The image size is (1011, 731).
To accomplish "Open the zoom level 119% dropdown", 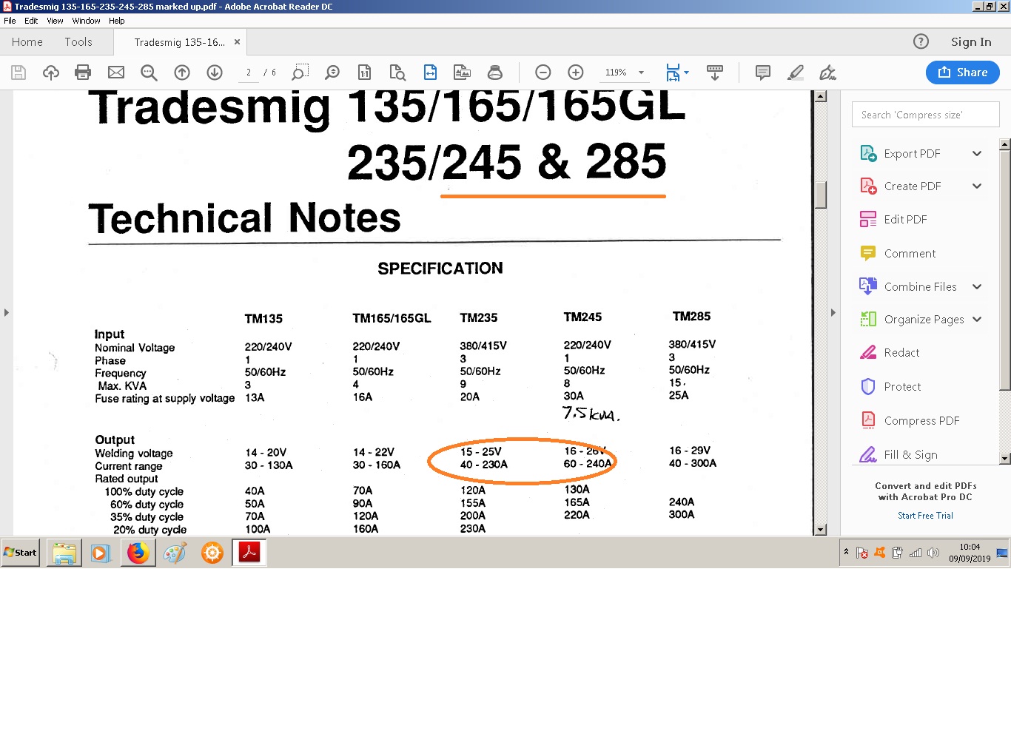I will click(x=641, y=73).
